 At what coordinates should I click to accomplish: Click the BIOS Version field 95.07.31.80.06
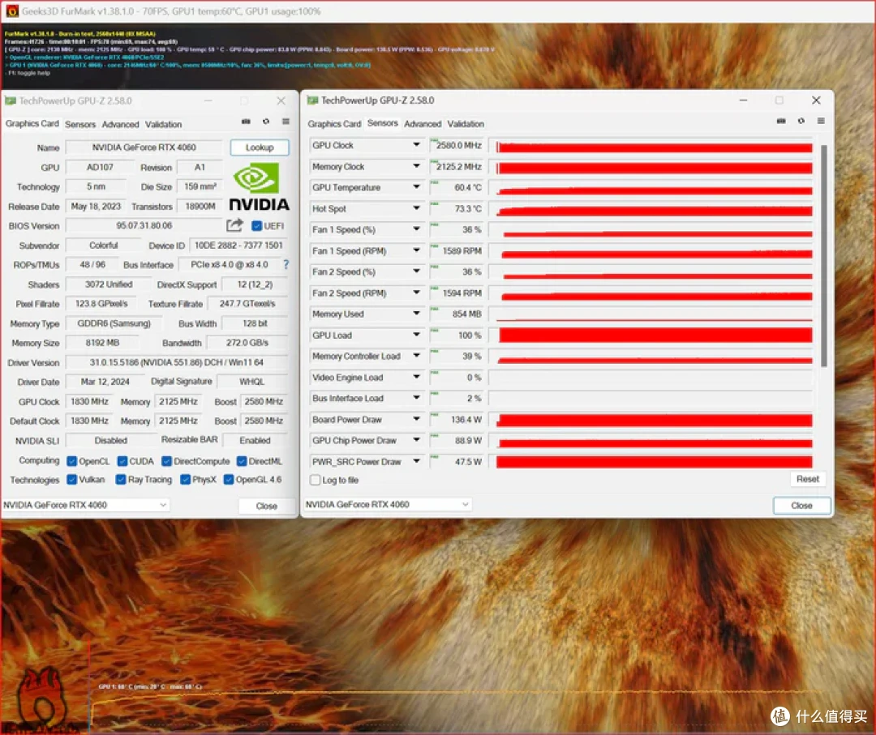pos(144,225)
